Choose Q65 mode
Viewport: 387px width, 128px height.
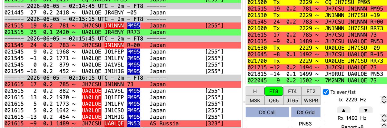click(274, 101)
